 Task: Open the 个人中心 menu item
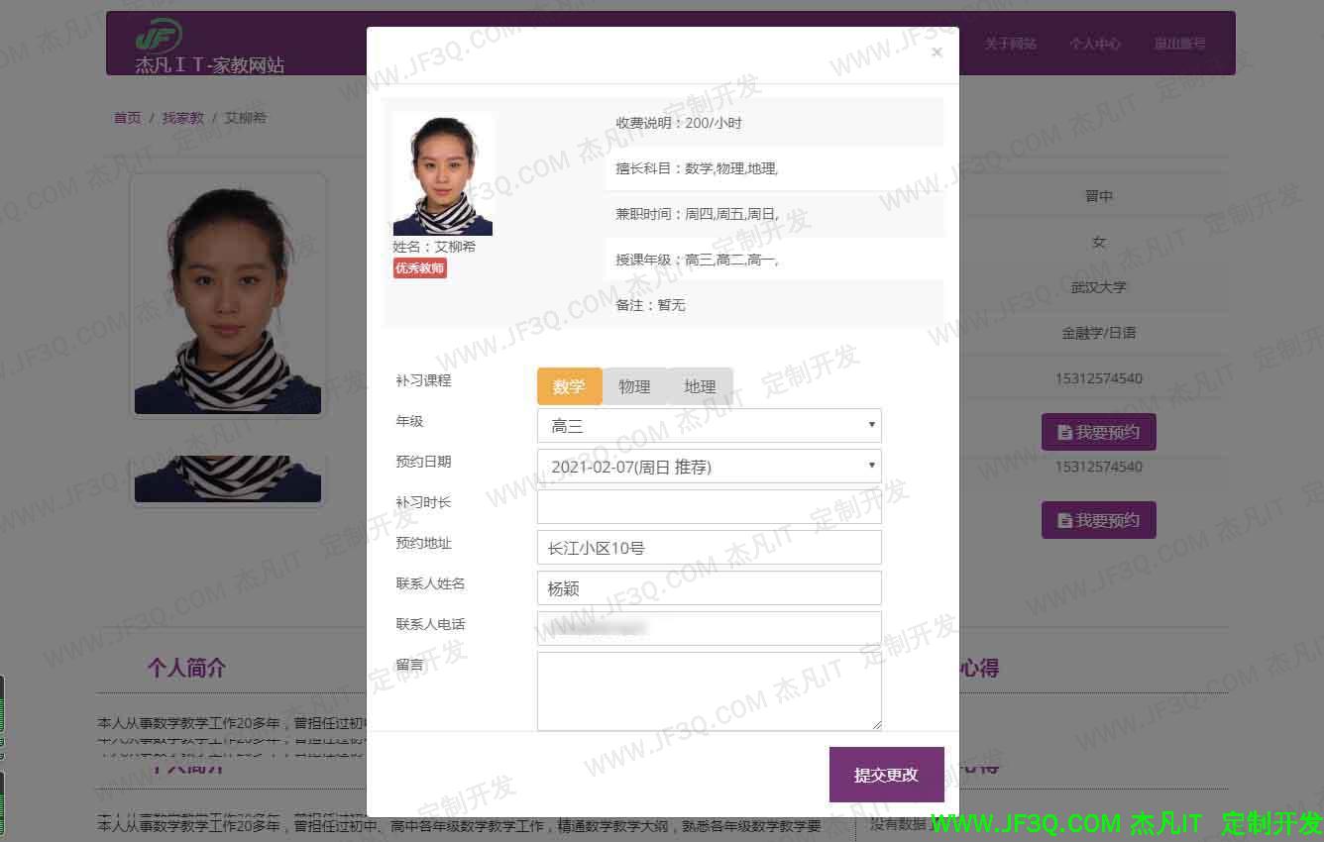1094,44
